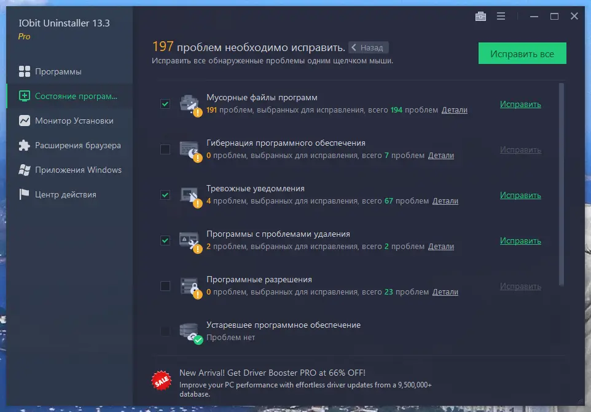Open Детали for Гибернация программного обеспечения
The image size is (591, 412).
coord(440,156)
